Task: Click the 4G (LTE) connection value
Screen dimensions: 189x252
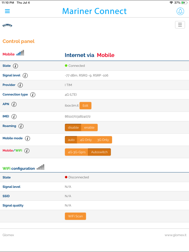Action: click(71, 94)
